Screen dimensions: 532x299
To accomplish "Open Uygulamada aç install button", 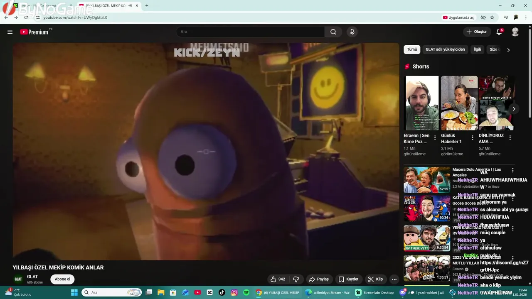I will [x=458, y=17].
